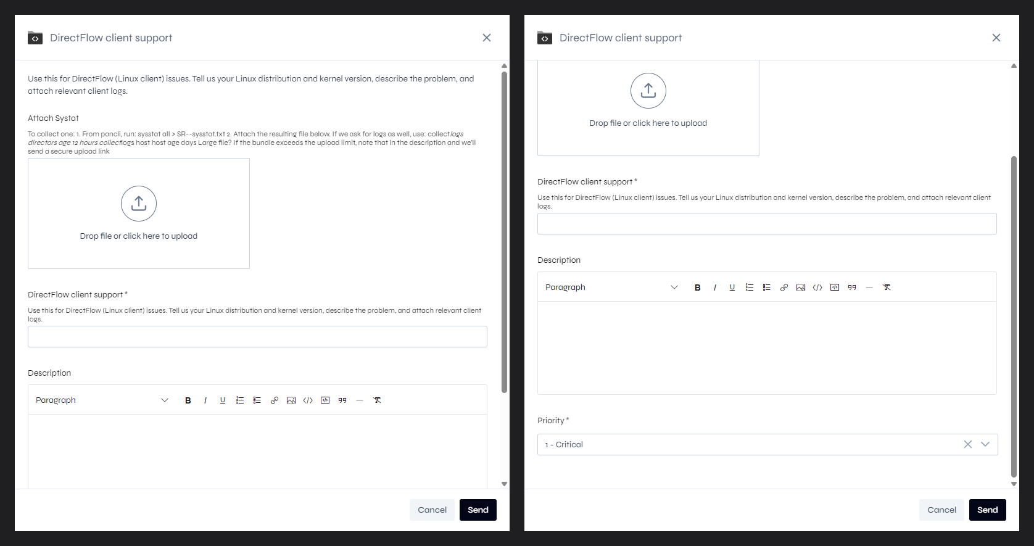This screenshot has height=546, width=1034.
Task: Click scroll-down arrow in left dialog
Action: tap(504, 484)
